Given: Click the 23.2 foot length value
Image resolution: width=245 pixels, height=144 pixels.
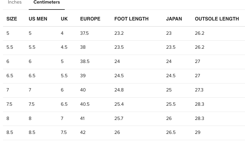Looking at the screenshot, I should pyautogui.click(x=119, y=33).
